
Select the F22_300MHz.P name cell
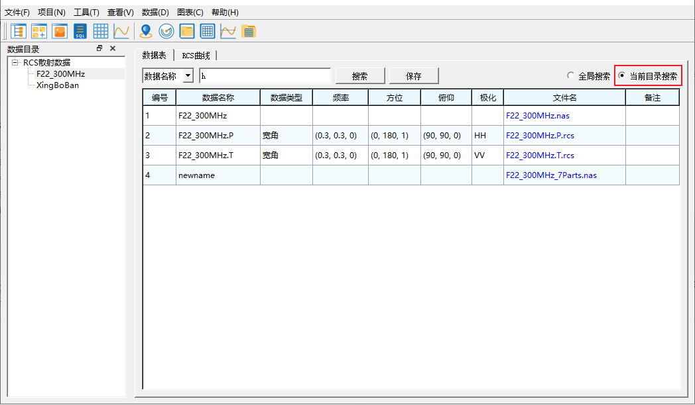pos(218,136)
